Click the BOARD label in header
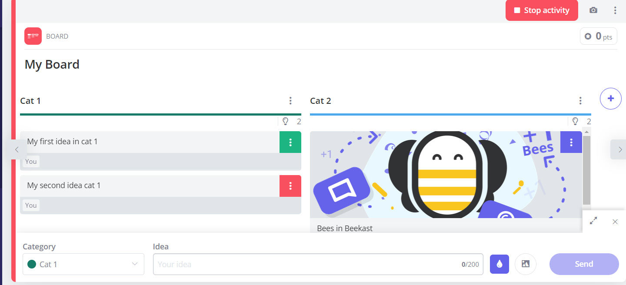 (57, 36)
